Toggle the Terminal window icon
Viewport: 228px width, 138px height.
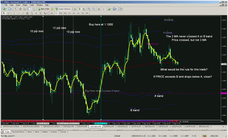(x=29, y=9)
